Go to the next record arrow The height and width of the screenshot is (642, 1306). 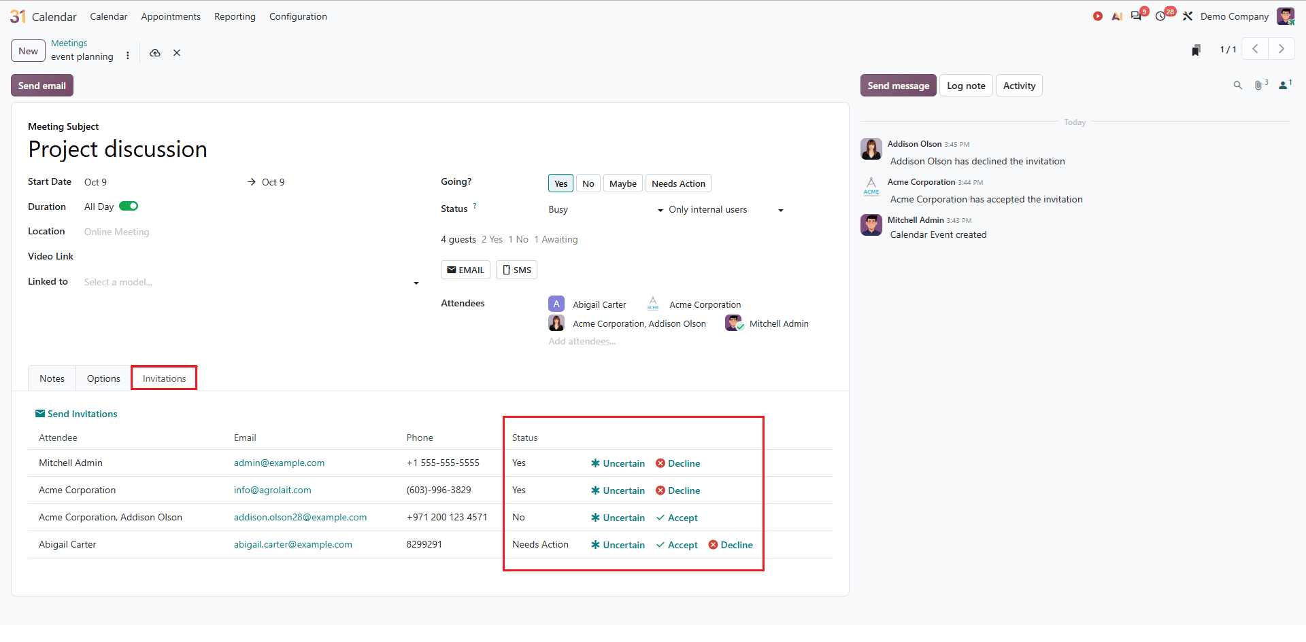pyautogui.click(x=1282, y=49)
